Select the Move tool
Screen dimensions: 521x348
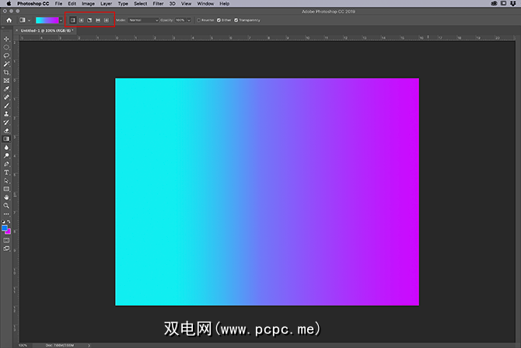[x=6, y=39]
